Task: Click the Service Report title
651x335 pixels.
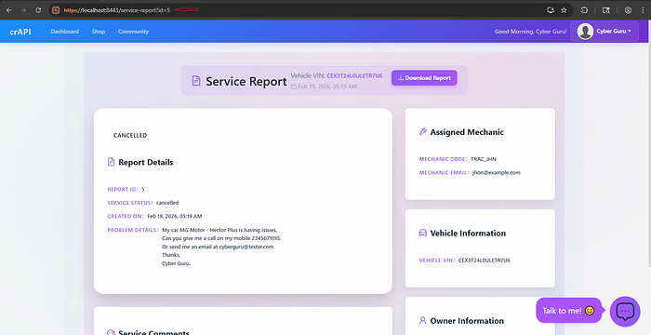Action: click(246, 81)
